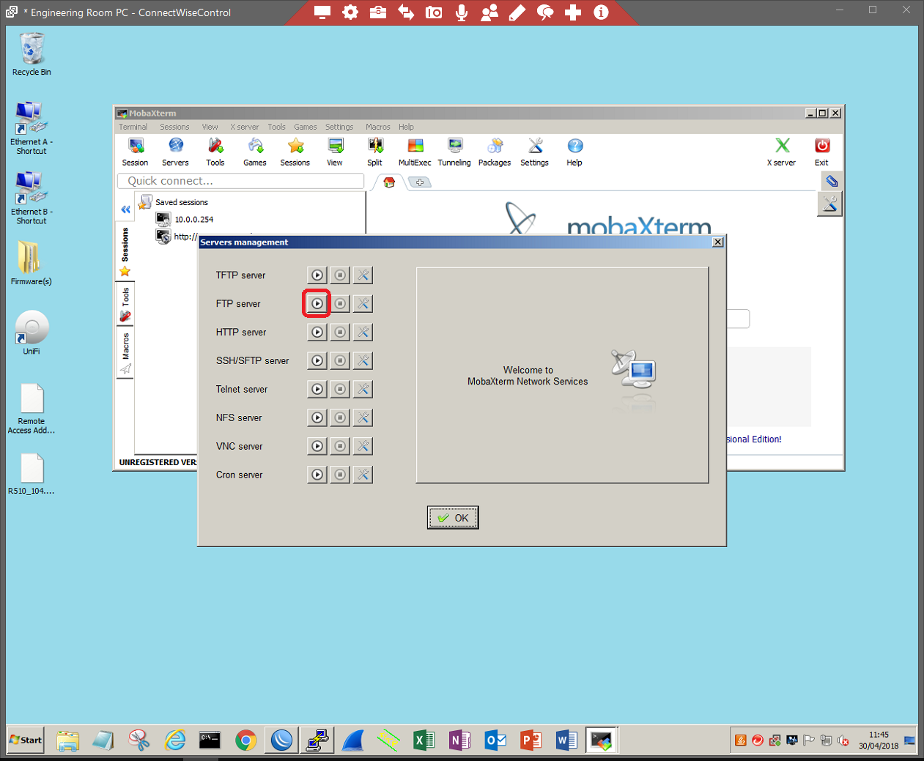Start the TFTP server
Image resolution: width=924 pixels, height=761 pixels.
tap(317, 275)
